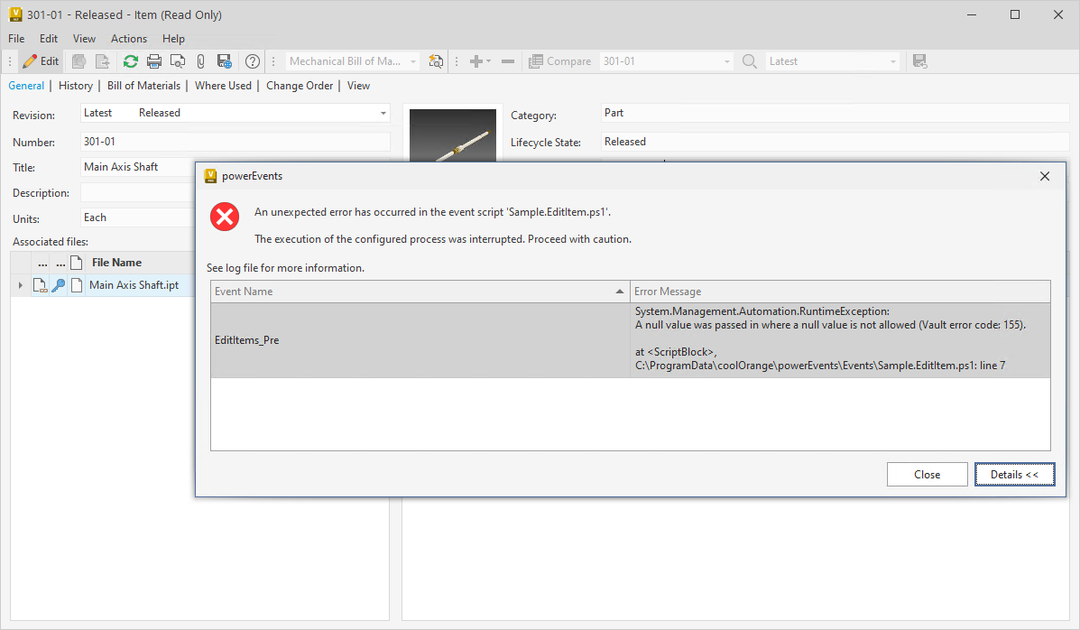Open the Revision dropdown arrow
Screen dimensions: 1080x630
[383, 113]
